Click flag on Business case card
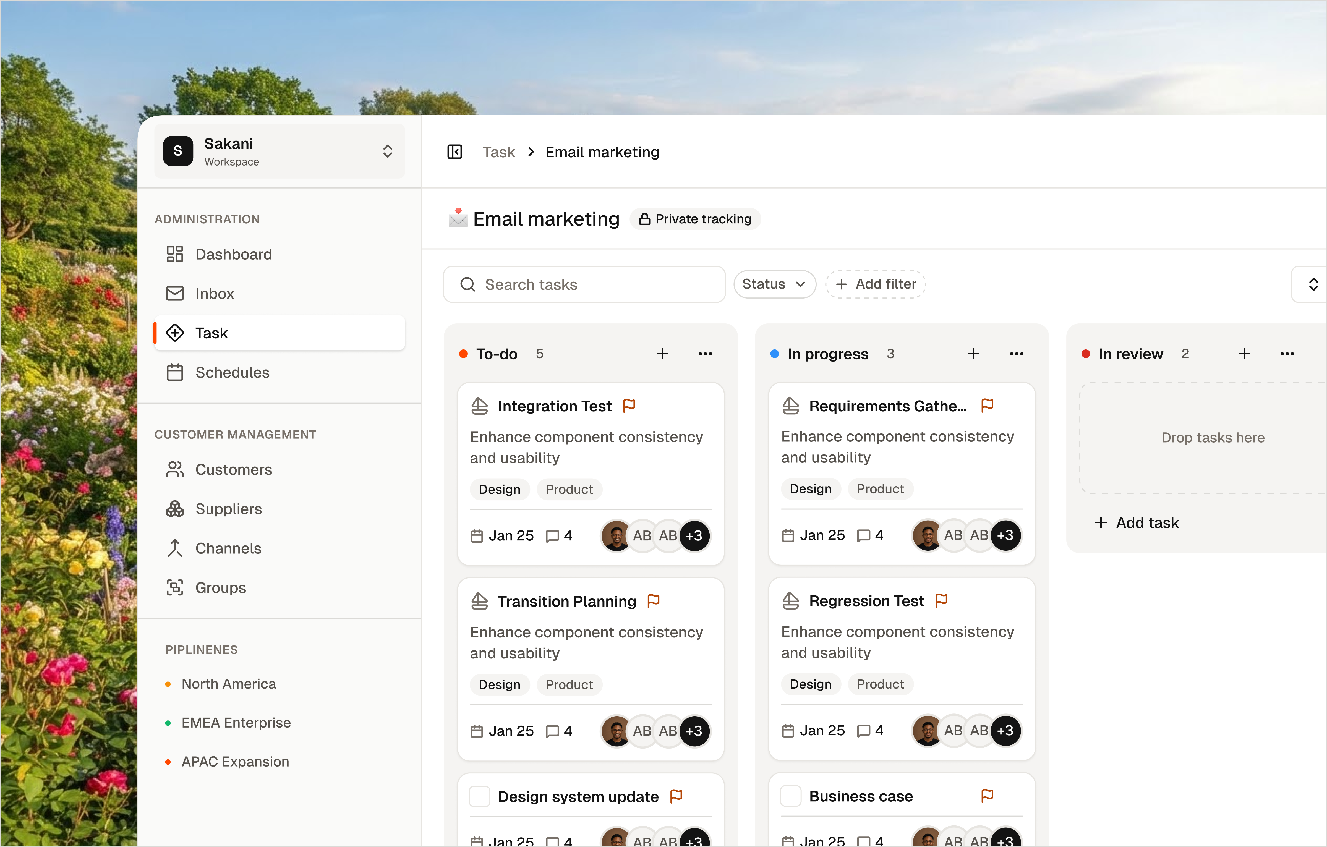Viewport: 1327px width, 847px height. 988,795
